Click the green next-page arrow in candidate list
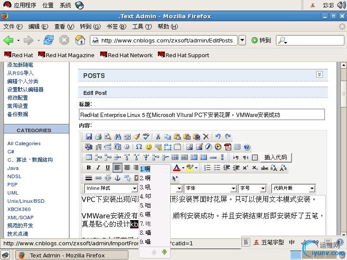 click(164, 252)
